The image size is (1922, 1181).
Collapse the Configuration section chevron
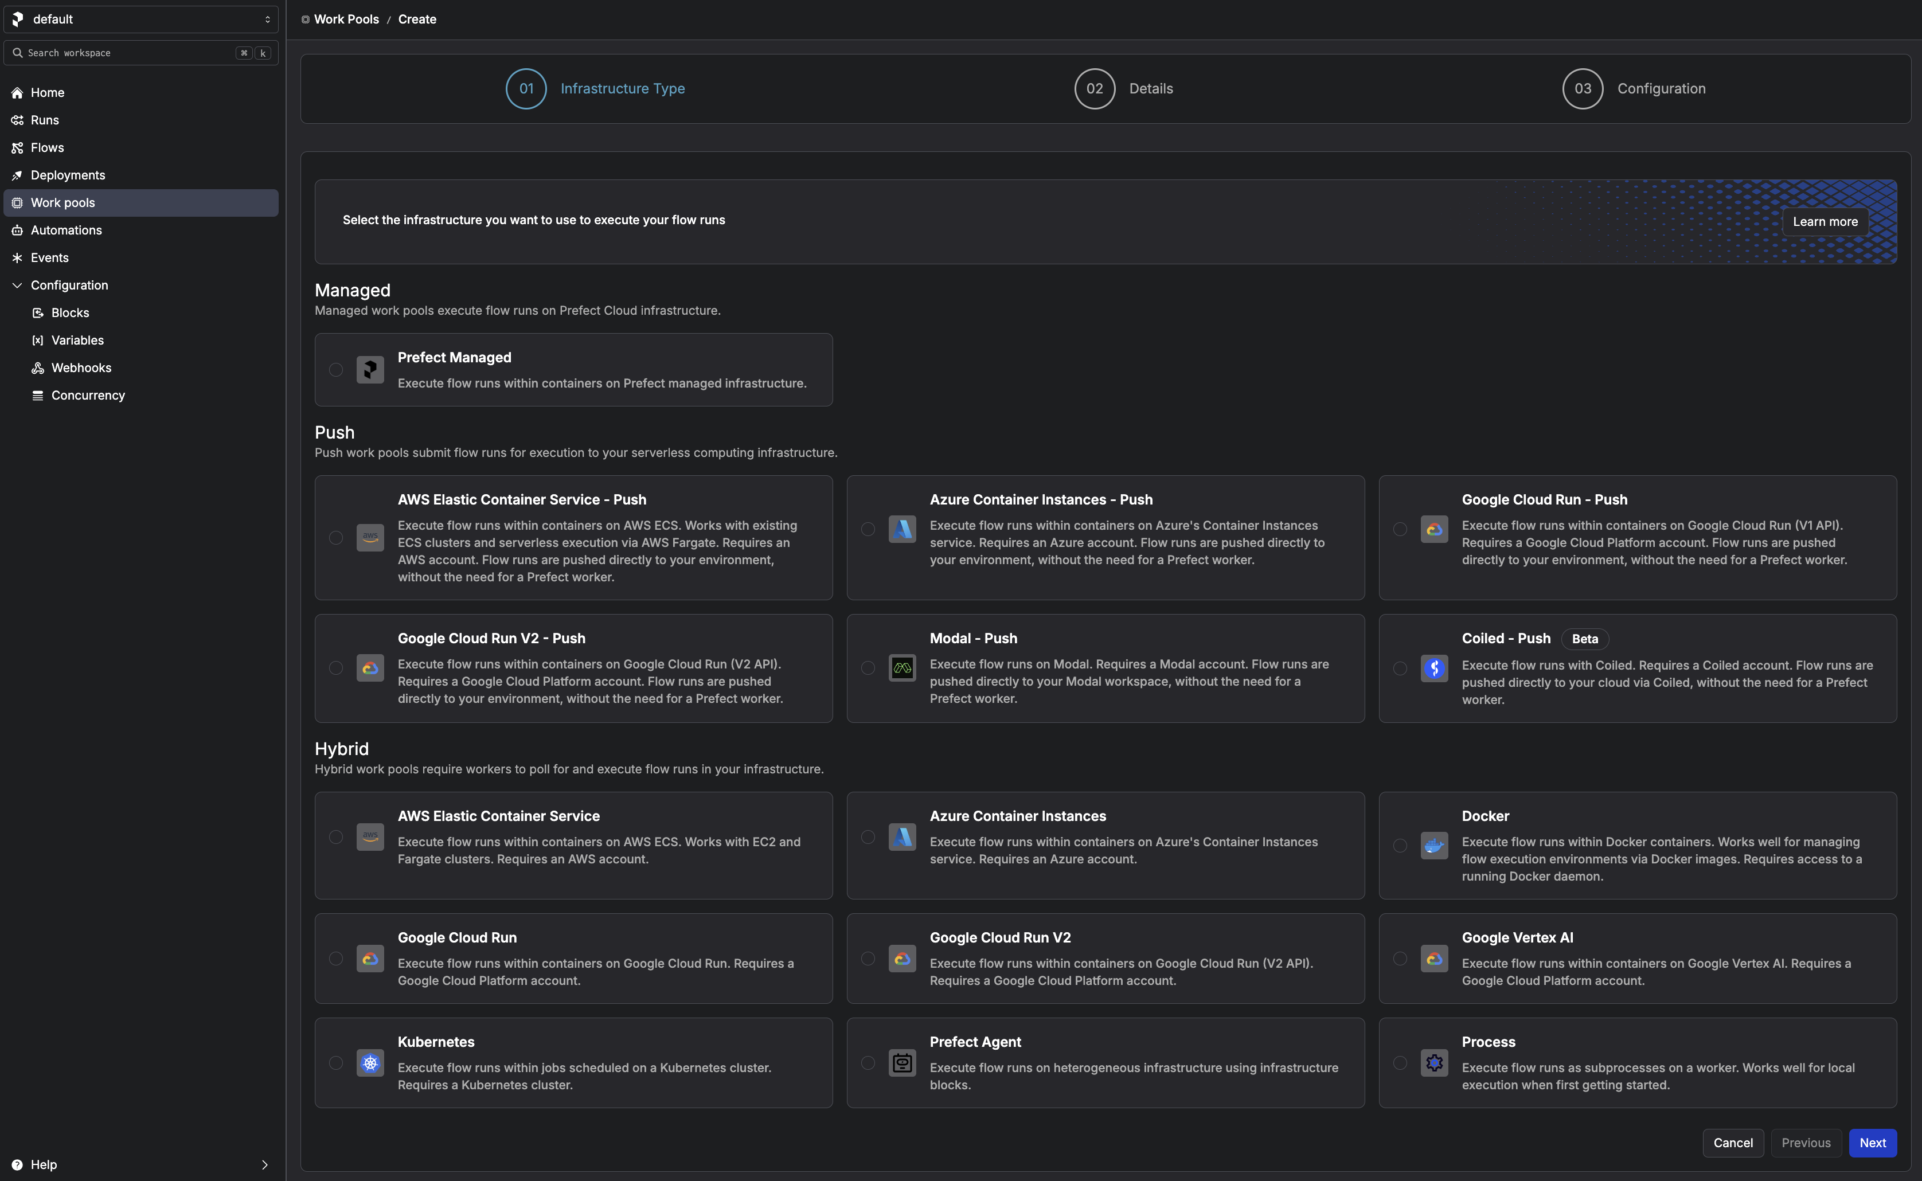pyautogui.click(x=17, y=285)
